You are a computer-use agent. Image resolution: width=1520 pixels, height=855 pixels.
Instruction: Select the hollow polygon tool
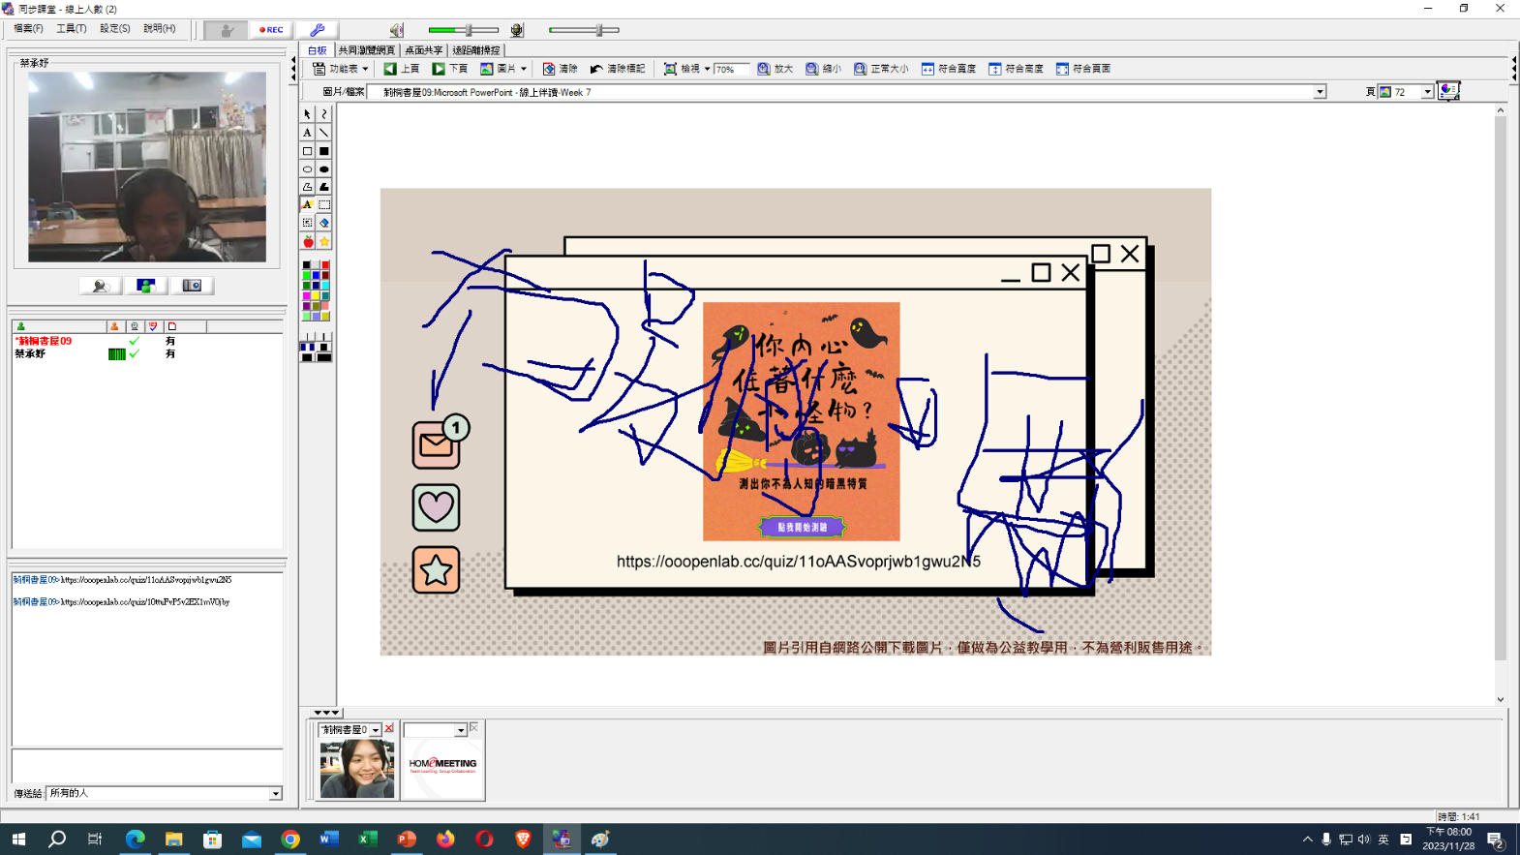point(307,187)
